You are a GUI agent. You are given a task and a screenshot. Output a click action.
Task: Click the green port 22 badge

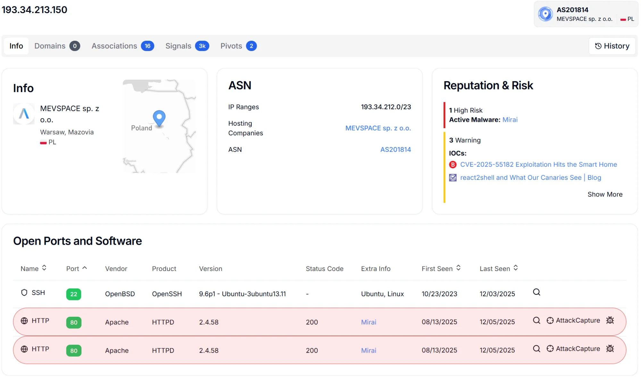[x=73, y=294]
